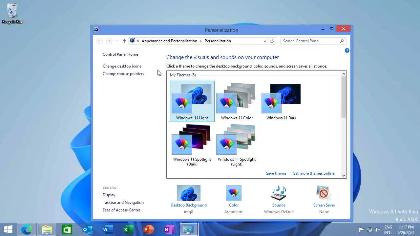Select the Windows 11 Light theme
The width and height of the screenshot is (420, 236).
(x=192, y=101)
